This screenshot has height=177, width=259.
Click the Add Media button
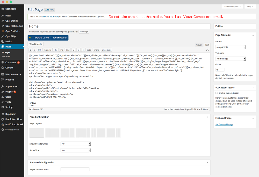(x=36, y=44)
